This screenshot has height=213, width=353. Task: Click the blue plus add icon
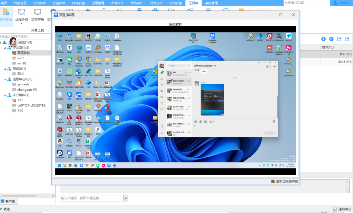[323, 39]
